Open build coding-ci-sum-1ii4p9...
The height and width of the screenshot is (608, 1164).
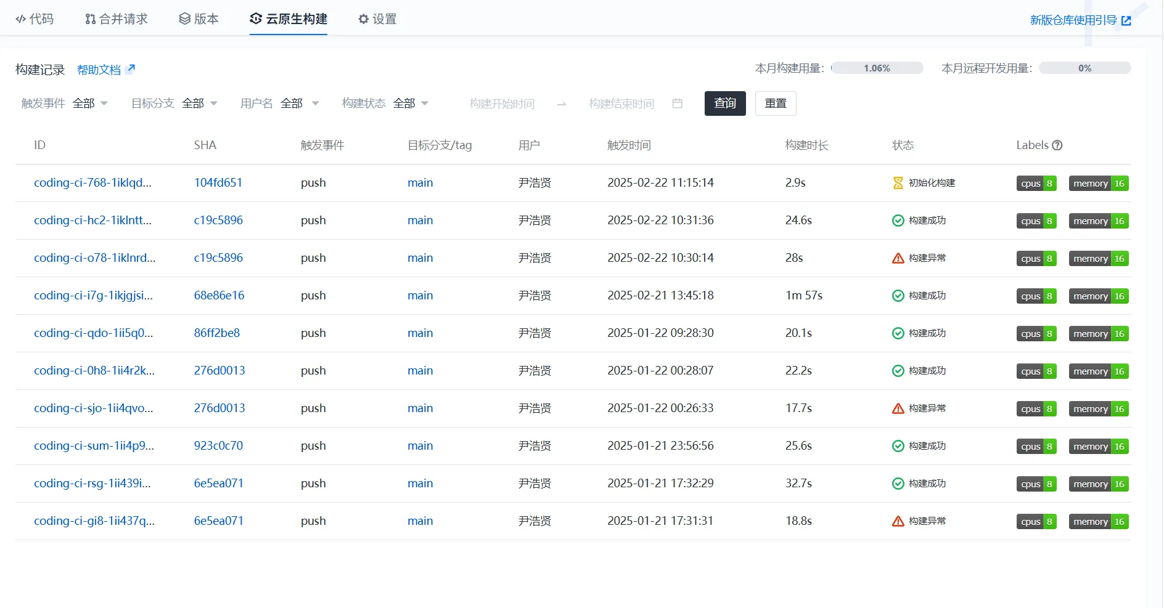(x=94, y=446)
